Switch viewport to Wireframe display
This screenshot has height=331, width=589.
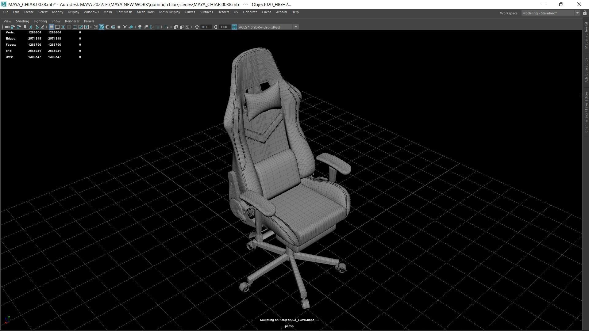[x=96, y=27]
